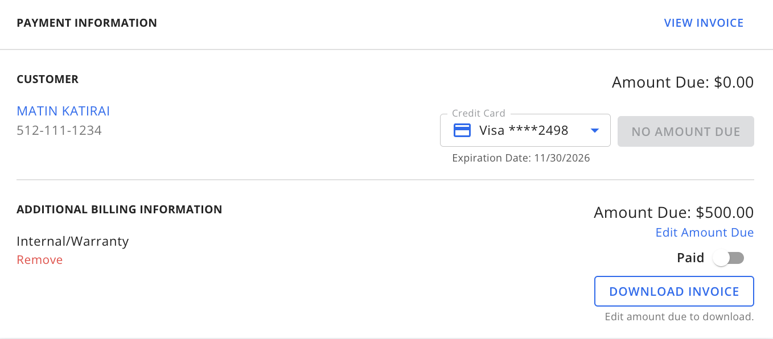Click Amount Due: $0.00 in customer section

tap(681, 82)
